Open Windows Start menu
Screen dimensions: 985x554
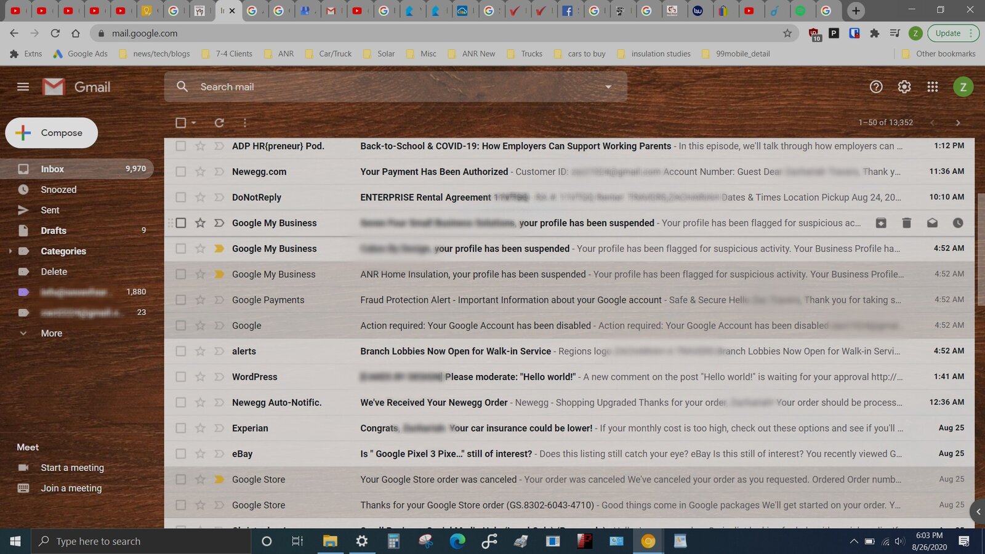pos(15,541)
